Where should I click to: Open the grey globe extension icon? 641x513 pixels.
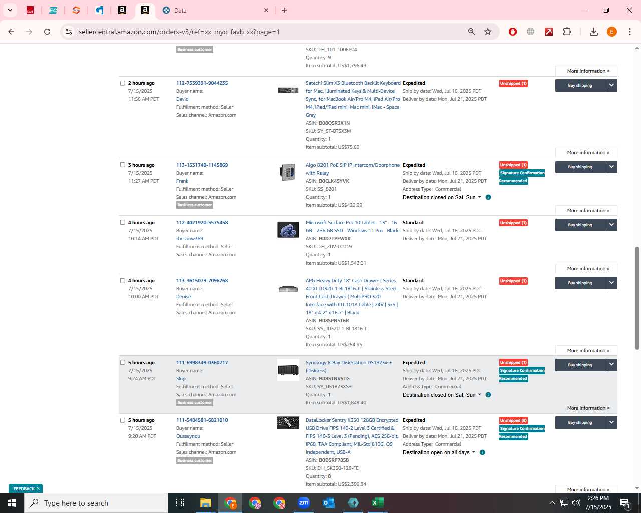point(530,32)
